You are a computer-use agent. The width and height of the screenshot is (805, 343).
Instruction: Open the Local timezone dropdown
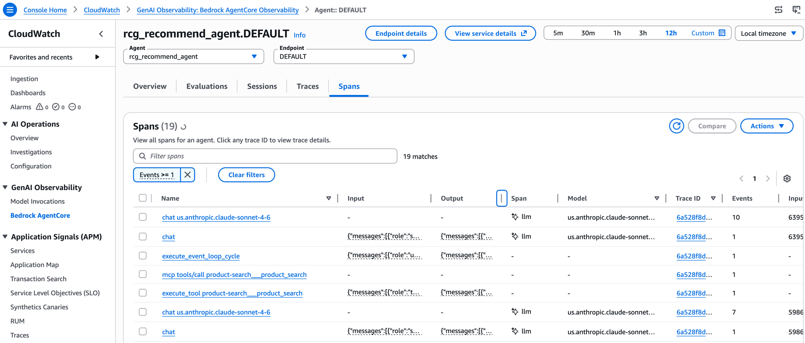pos(769,33)
